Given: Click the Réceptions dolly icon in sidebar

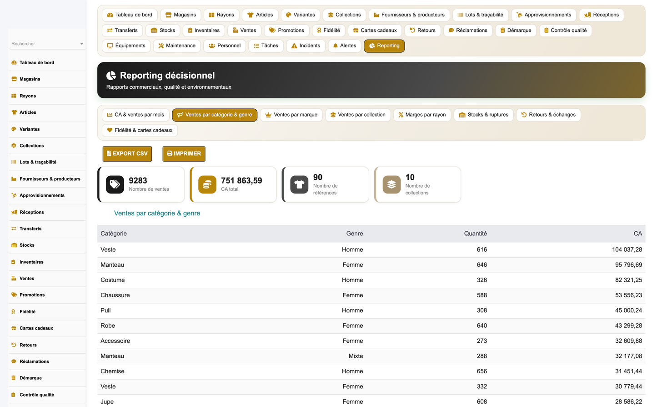Looking at the screenshot, I should click(x=14, y=212).
